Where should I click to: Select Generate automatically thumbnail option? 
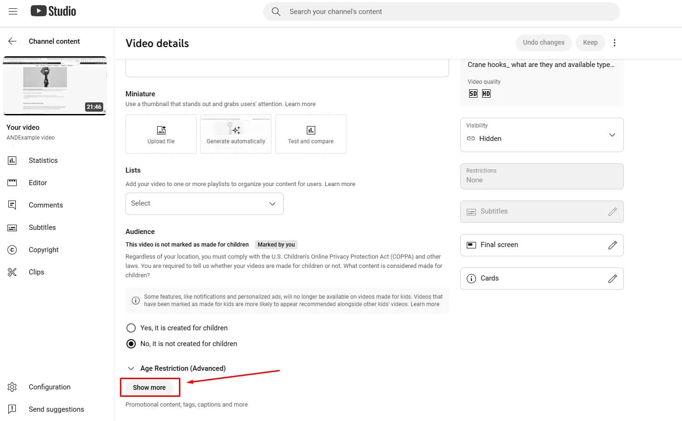(236, 134)
